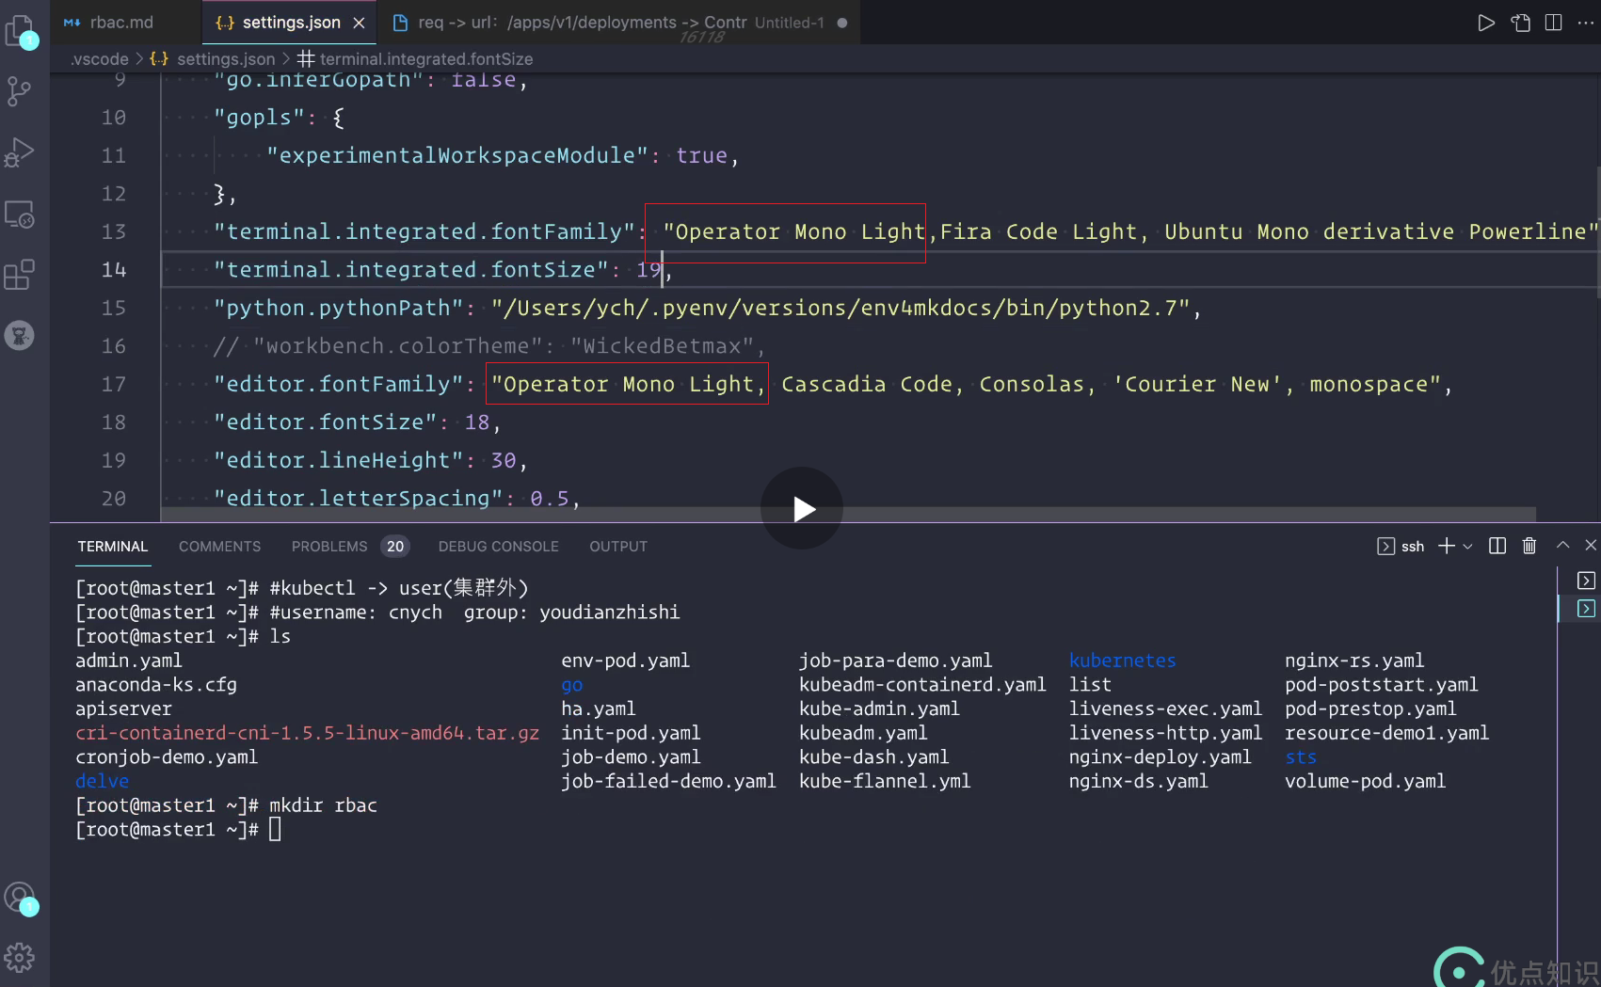Click terminal.integrated.fontSize breadcrumb item
1601x987 pixels.
click(425, 58)
